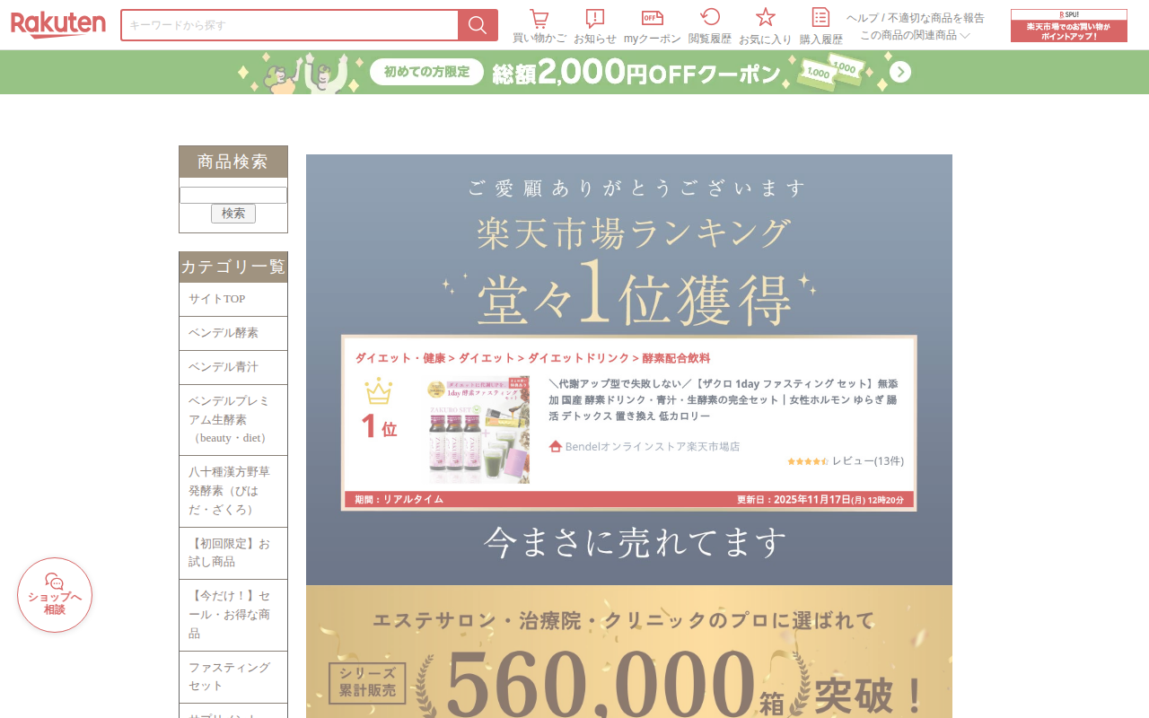The width and height of the screenshot is (1149, 718).
Task: Open the ザクロ 1day ファスティング セット product title
Action: click(723, 399)
